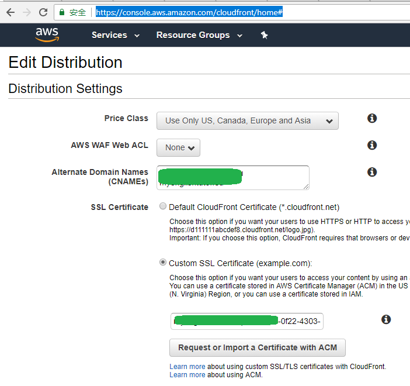Select Custom SSL Certificate radio button
410x386 pixels.
pos(163,263)
